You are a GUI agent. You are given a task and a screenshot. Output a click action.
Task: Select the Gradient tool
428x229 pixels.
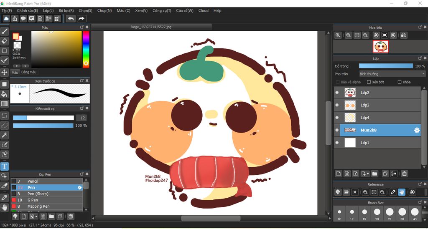click(x=4, y=103)
